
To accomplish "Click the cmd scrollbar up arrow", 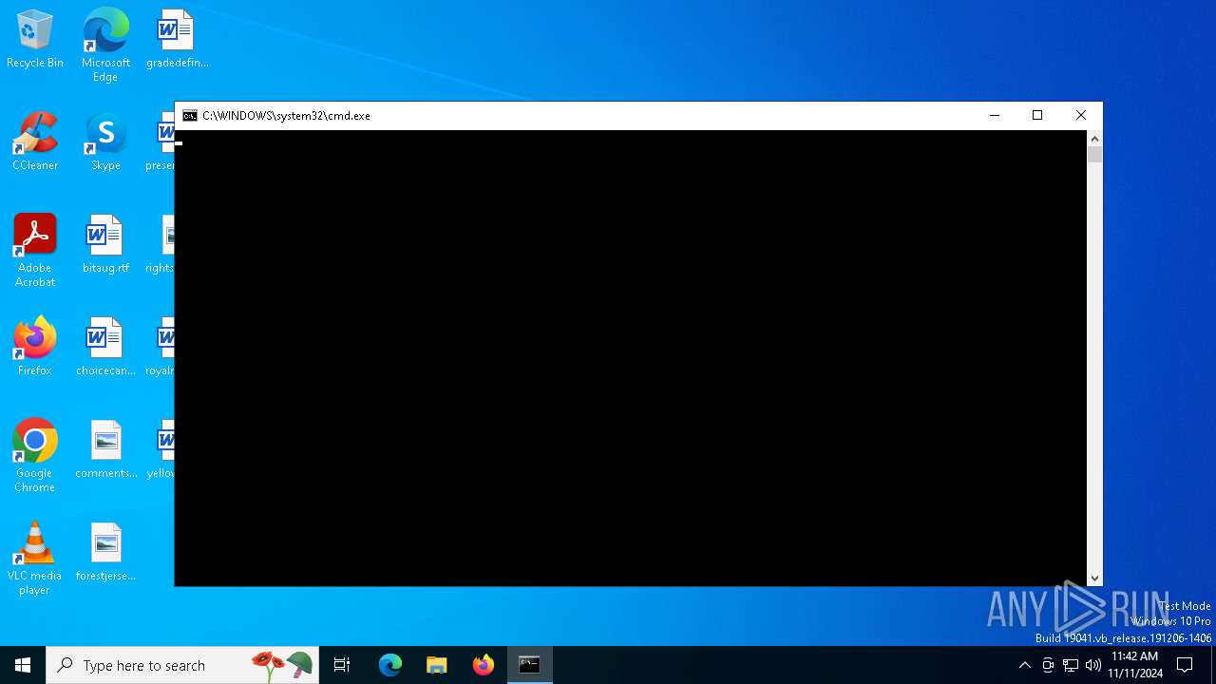I will pyautogui.click(x=1094, y=139).
